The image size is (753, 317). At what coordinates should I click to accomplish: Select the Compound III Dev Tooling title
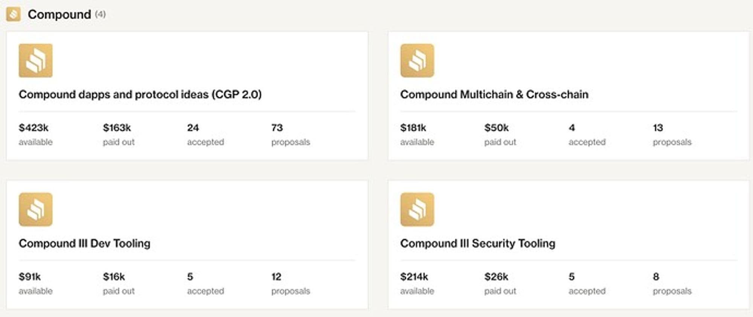coord(84,243)
